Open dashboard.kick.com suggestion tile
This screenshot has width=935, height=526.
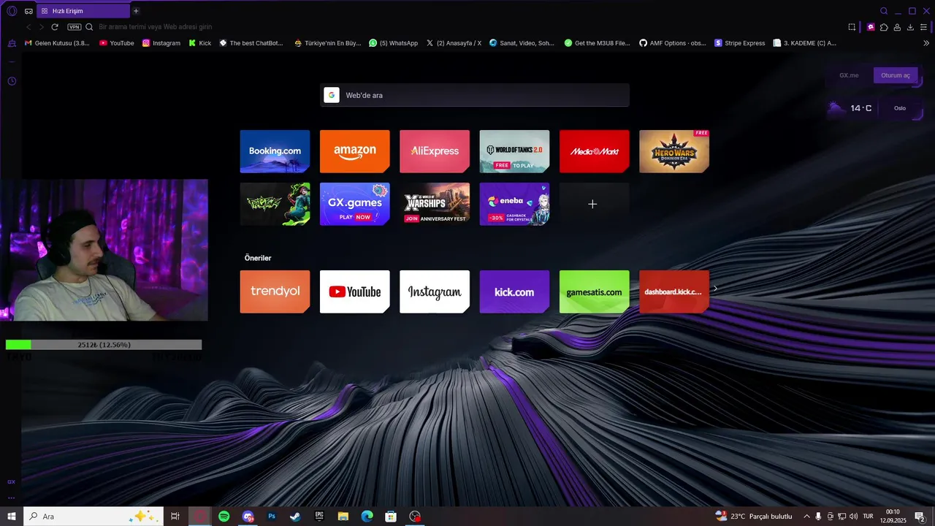click(674, 291)
